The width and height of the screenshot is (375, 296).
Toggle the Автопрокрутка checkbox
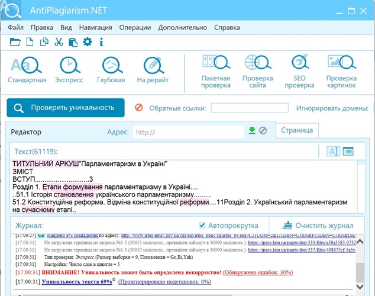pyautogui.click(x=202, y=225)
